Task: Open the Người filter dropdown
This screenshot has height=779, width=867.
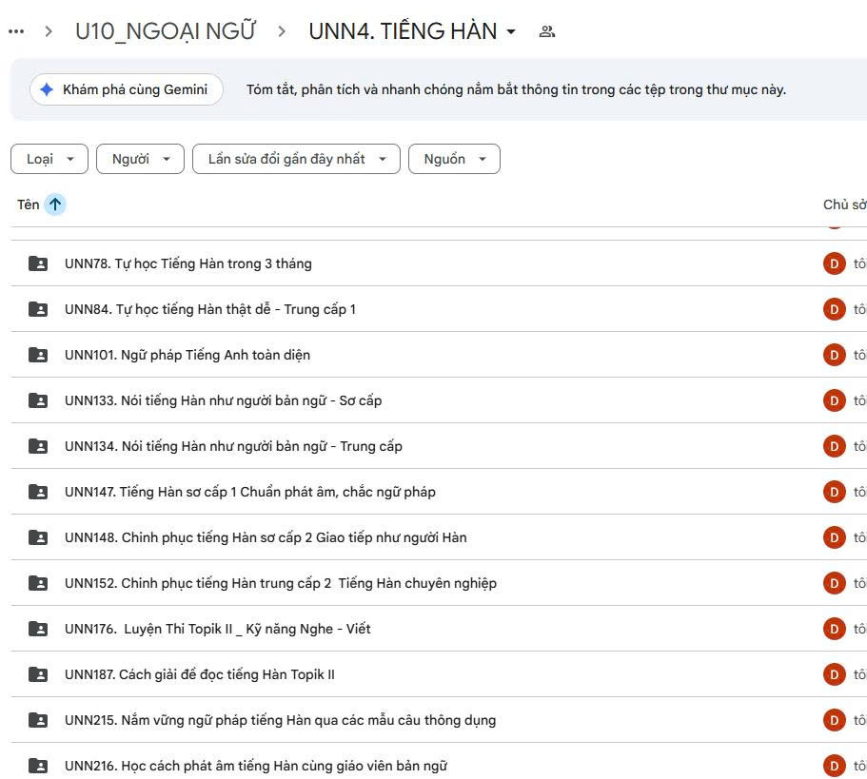Action: click(x=141, y=159)
